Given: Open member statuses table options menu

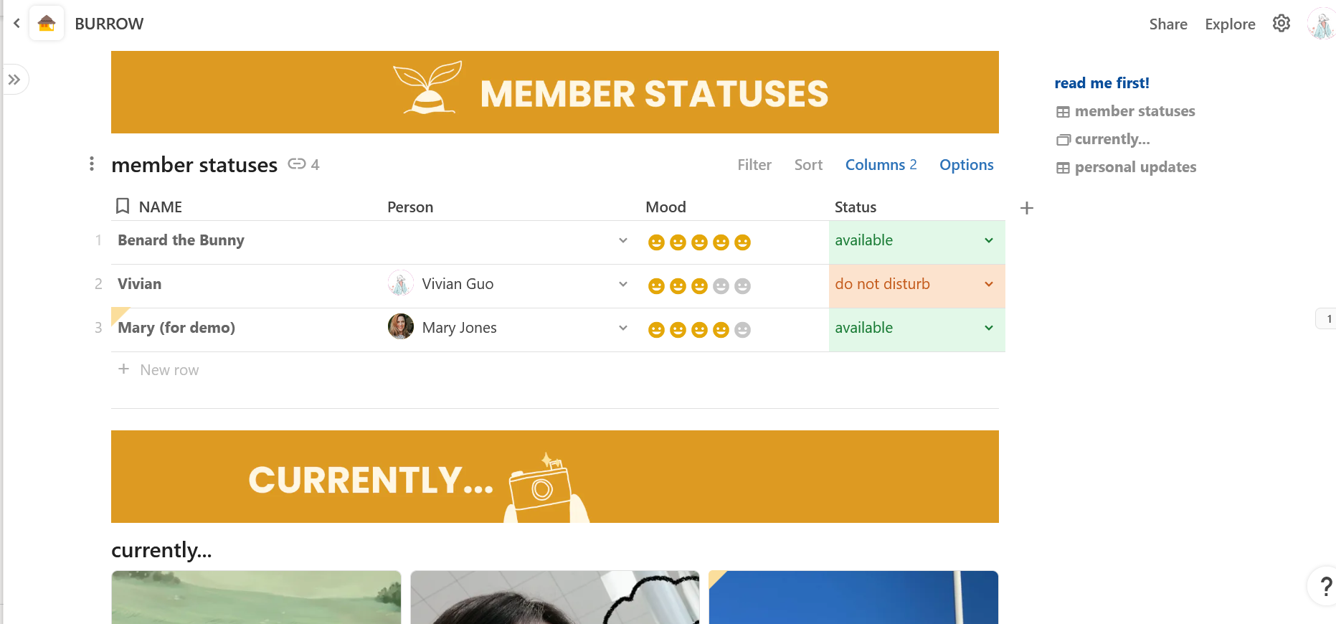Looking at the screenshot, I should 92,164.
